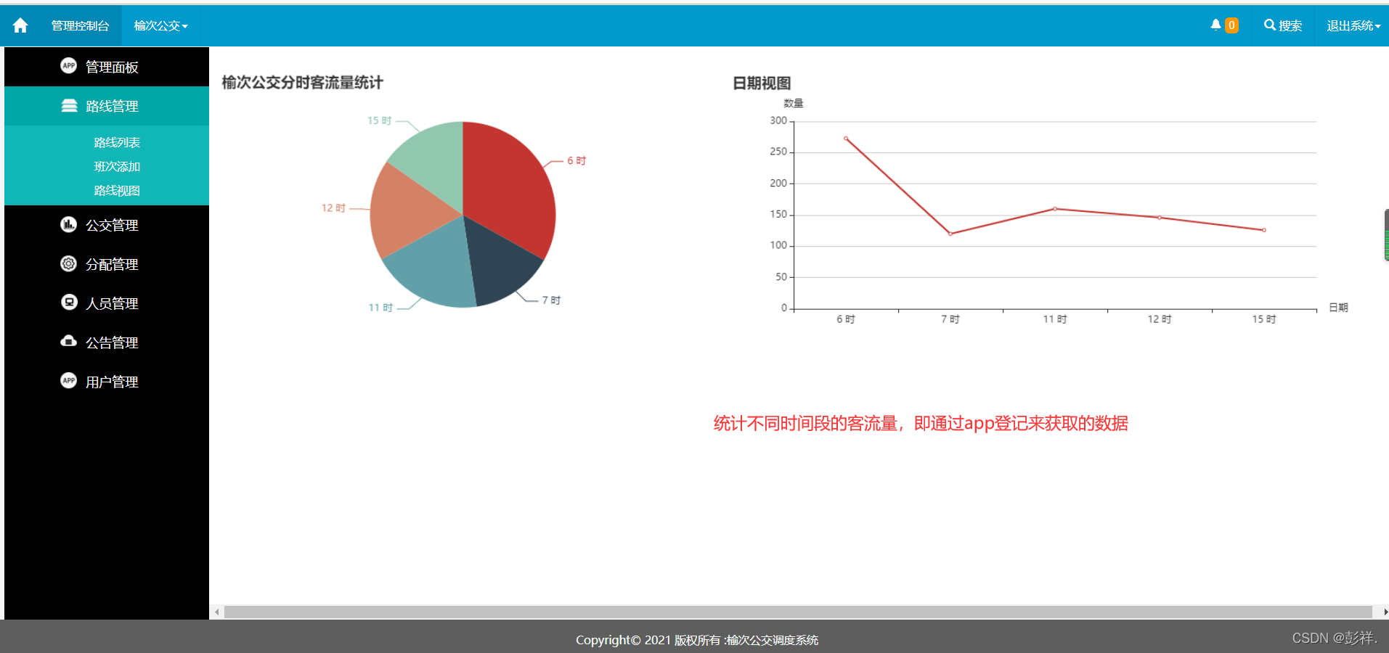
Task: Click the 用户管理 APP icon
Action: (x=68, y=380)
